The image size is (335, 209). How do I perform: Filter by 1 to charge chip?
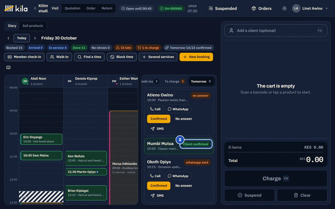[148, 48]
